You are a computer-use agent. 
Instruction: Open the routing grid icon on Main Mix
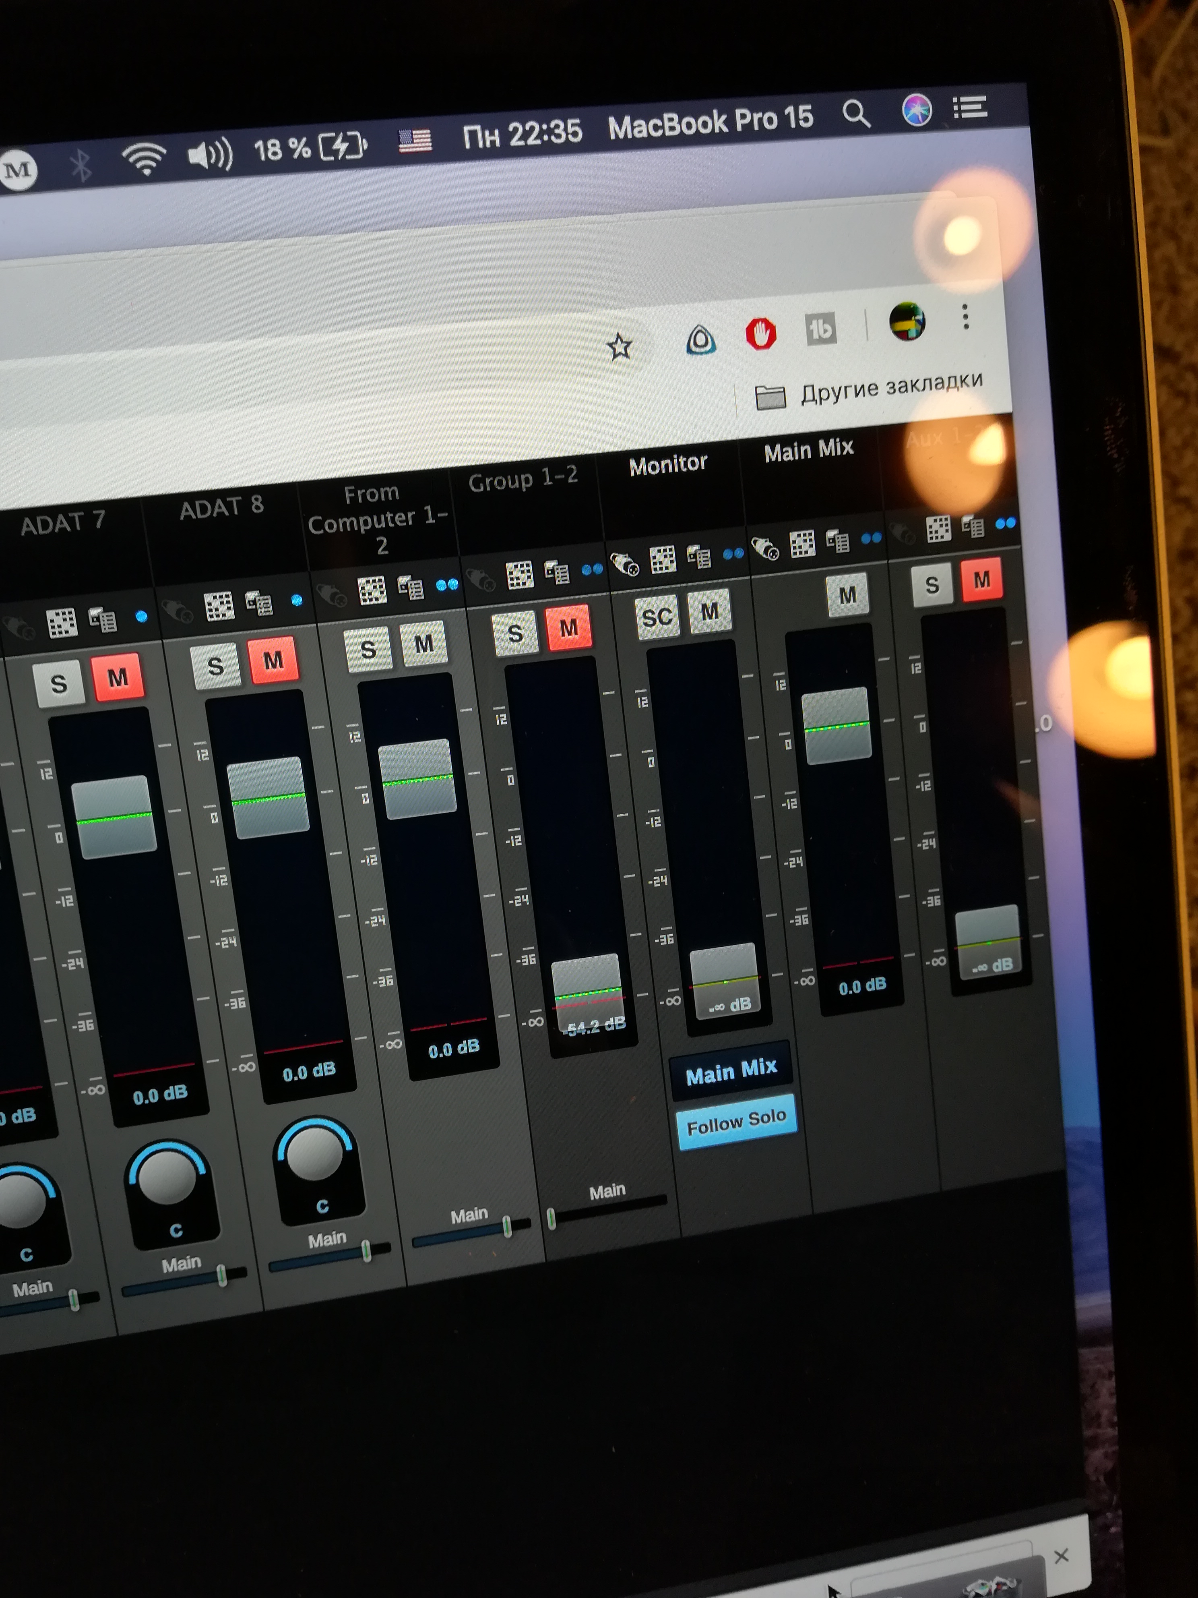(x=802, y=543)
